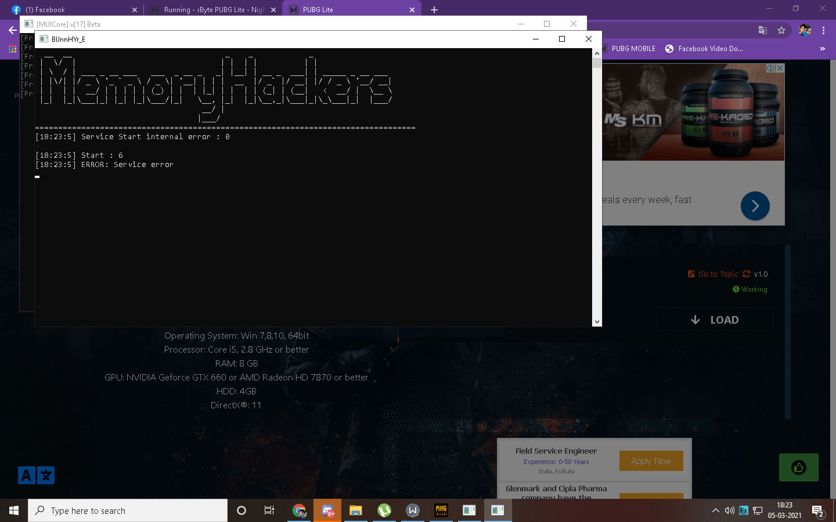Open the notification center icon
836x522 pixels.
click(819, 511)
